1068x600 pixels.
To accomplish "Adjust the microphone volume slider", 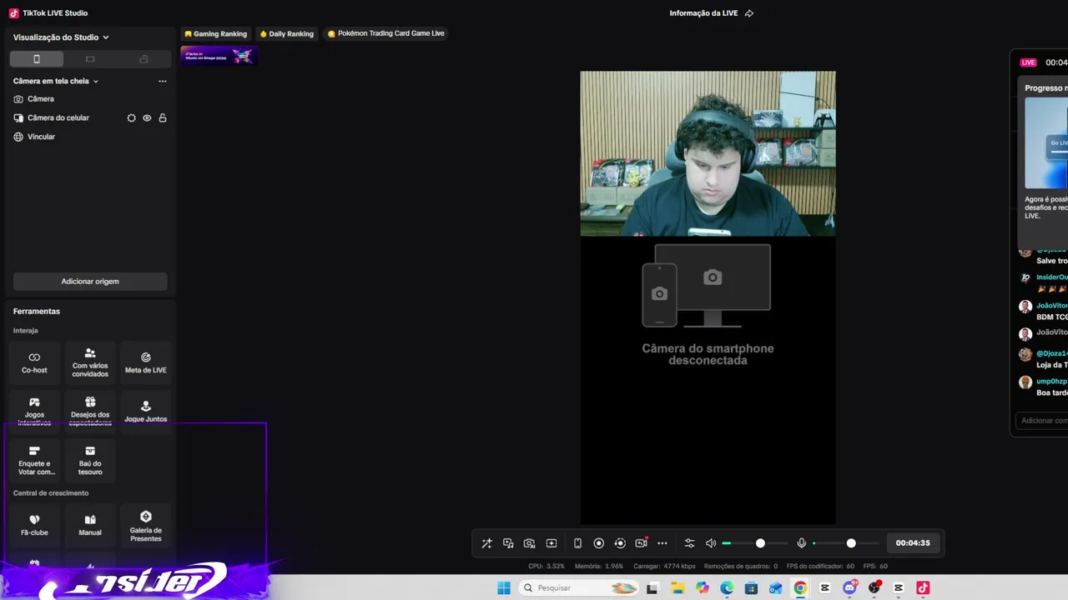I will click(845, 543).
